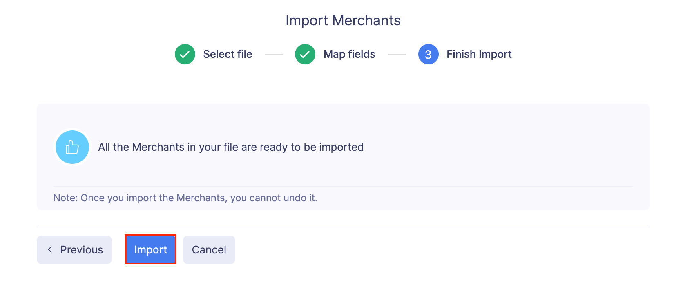Image resolution: width=683 pixels, height=282 pixels.
Task: Select the Finish Import step indicator
Action: point(428,54)
